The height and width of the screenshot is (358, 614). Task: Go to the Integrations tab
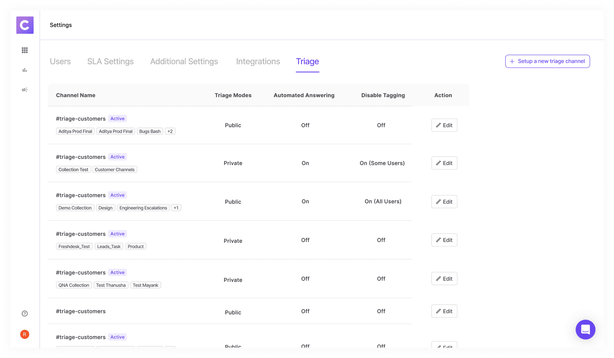[x=258, y=61]
